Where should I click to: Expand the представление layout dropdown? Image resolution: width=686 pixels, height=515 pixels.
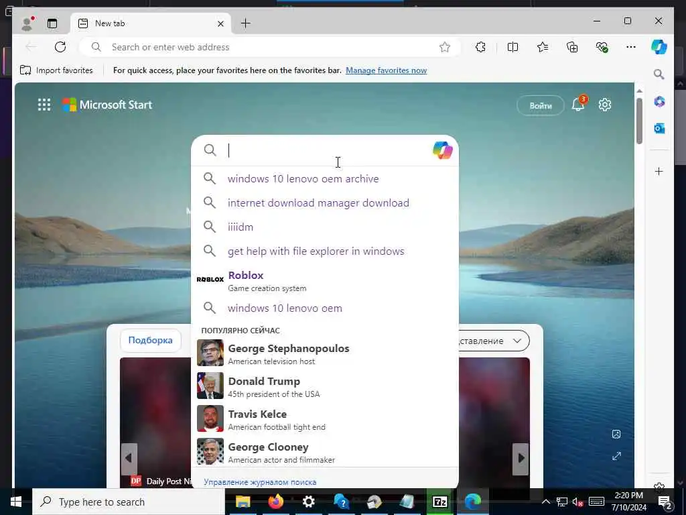coord(494,341)
